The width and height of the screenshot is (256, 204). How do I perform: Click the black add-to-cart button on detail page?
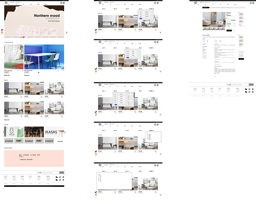pyautogui.click(x=229, y=30)
